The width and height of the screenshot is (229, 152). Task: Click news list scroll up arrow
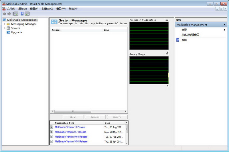[x=127, y=123]
